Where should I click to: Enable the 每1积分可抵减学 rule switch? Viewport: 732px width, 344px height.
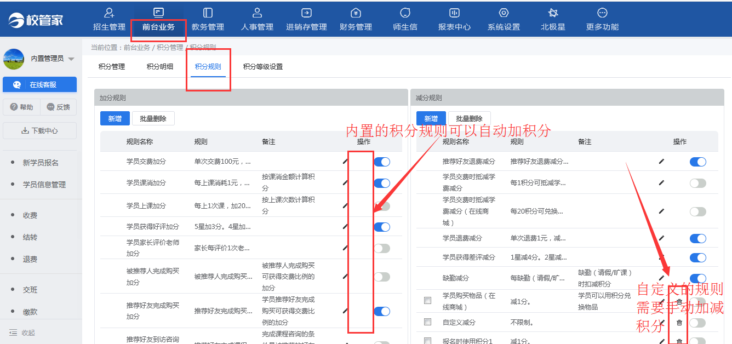(x=698, y=183)
